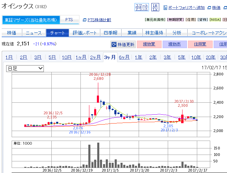Image resolution: width=227 pixels, height=173 pixels.
Task: Select the 1日 chart period
Action: click(9, 57)
